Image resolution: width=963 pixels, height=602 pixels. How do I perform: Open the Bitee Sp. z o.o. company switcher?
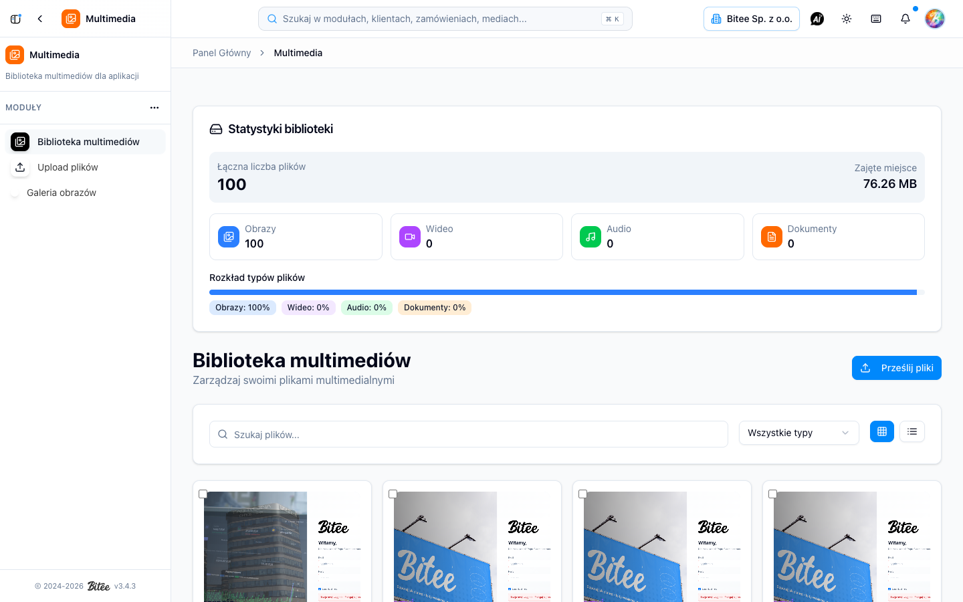point(752,19)
